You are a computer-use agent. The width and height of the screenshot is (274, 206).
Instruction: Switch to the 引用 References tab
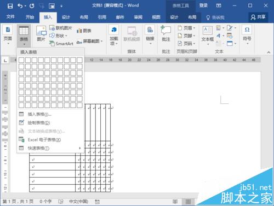click(102, 17)
